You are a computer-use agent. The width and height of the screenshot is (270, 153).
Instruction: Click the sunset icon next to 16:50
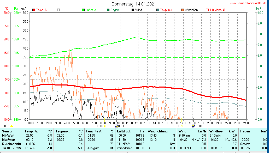click(x=182, y=126)
